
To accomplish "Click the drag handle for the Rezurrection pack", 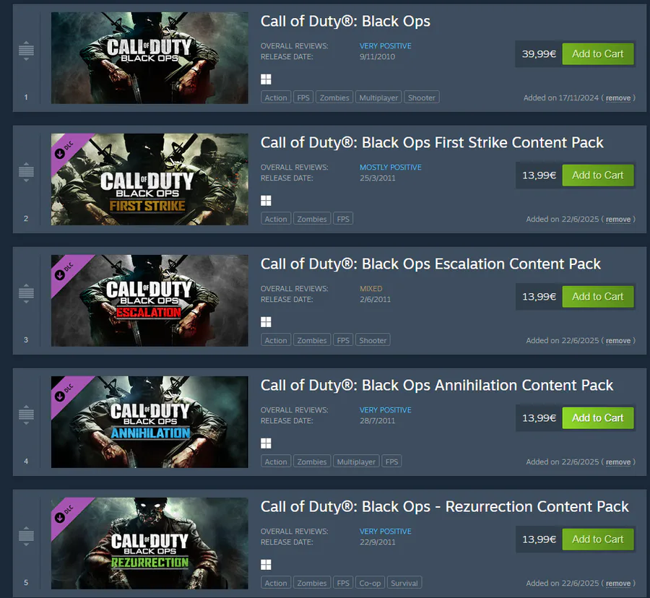I will click(26, 536).
